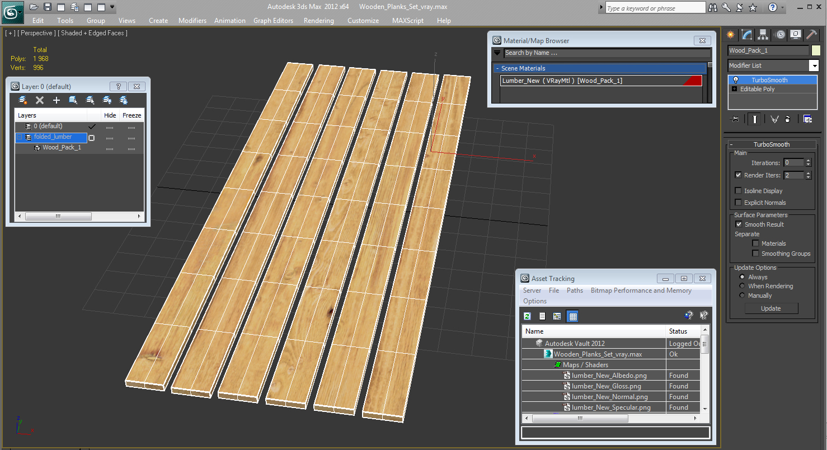Click Wood_Pack_1 object color swatch
This screenshot has width=827, height=450.
(x=816, y=50)
